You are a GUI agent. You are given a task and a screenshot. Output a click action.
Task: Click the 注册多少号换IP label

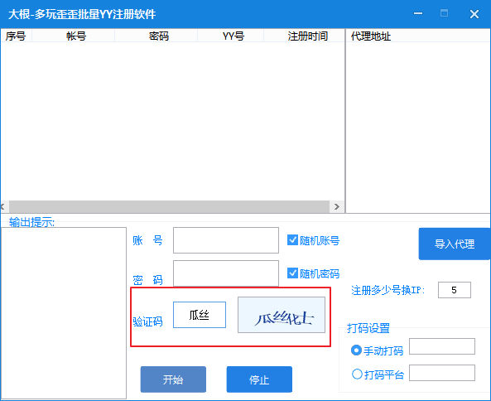coord(388,291)
